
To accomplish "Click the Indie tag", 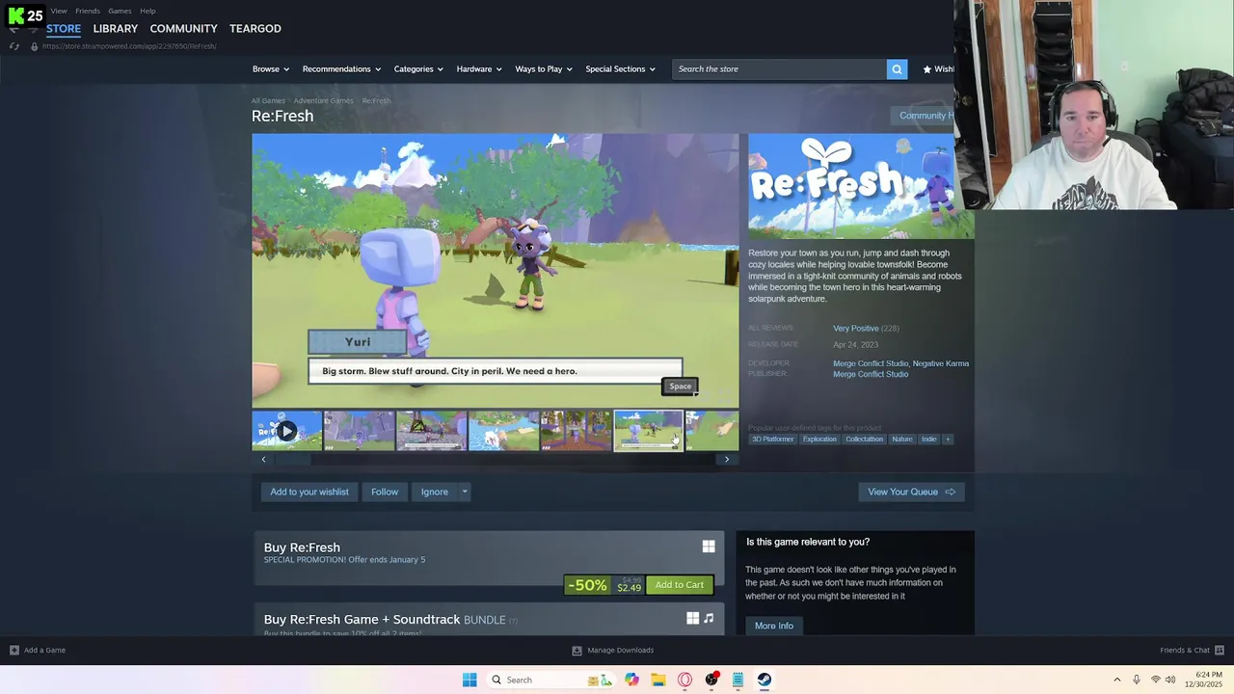I will [x=928, y=440].
